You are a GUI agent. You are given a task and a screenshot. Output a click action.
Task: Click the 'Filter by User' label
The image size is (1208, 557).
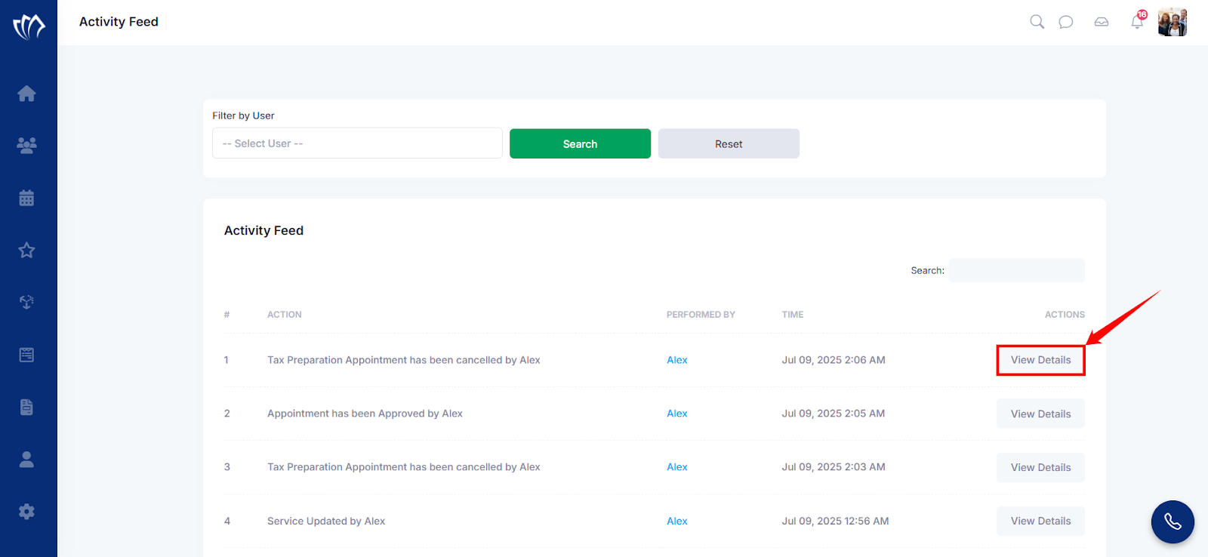243,115
